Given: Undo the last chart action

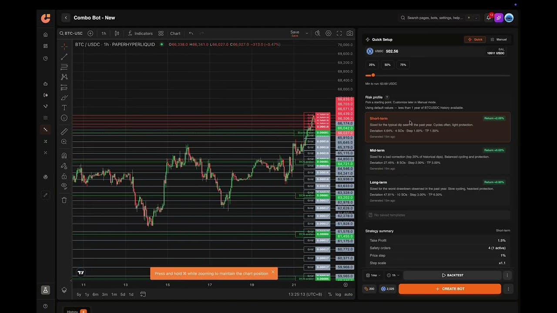Looking at the screenshot, I should (x=191, y=33).
